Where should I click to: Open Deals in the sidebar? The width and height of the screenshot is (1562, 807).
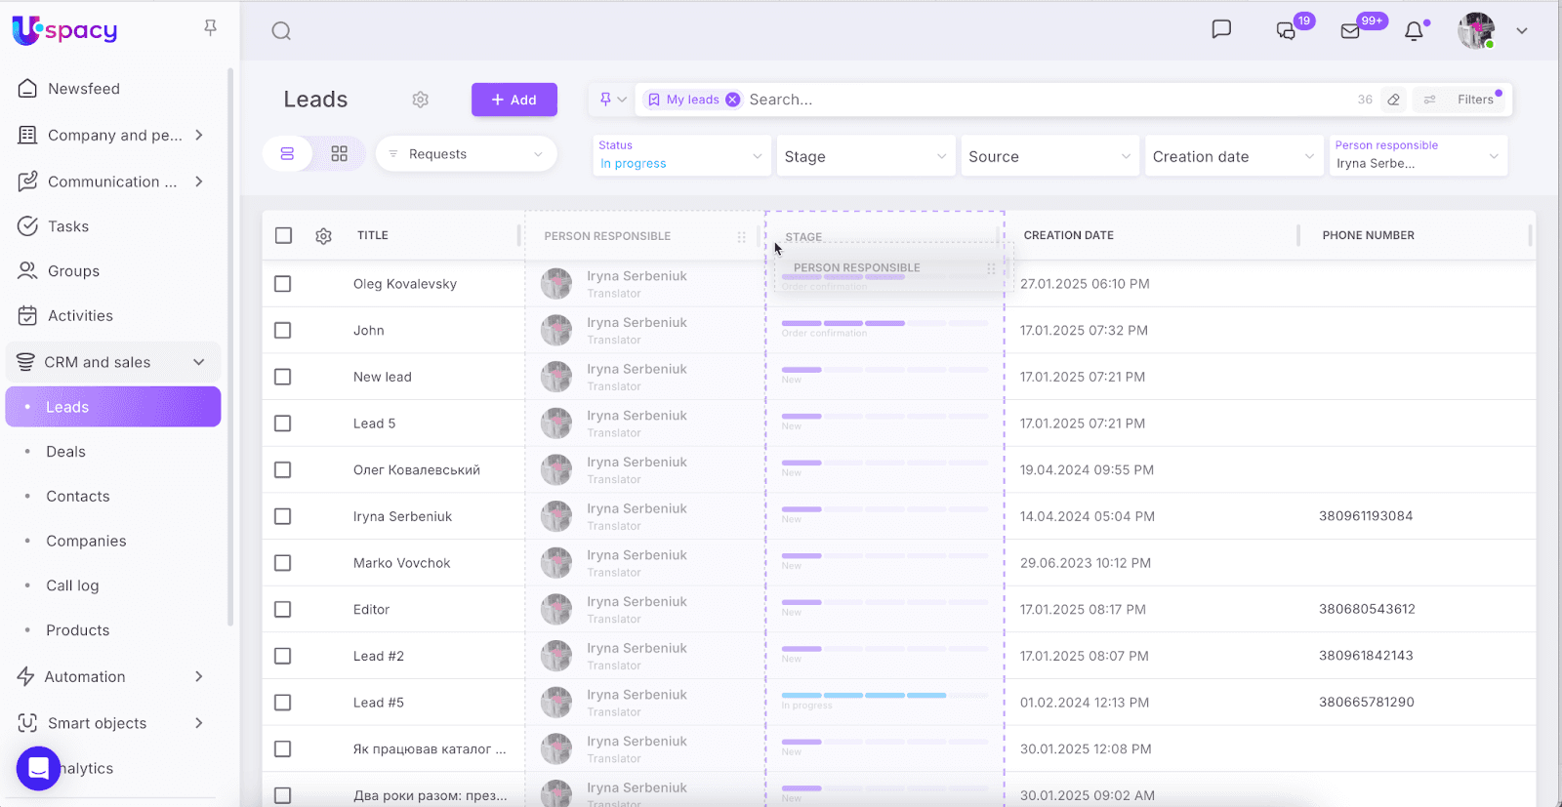click(65, 452)
